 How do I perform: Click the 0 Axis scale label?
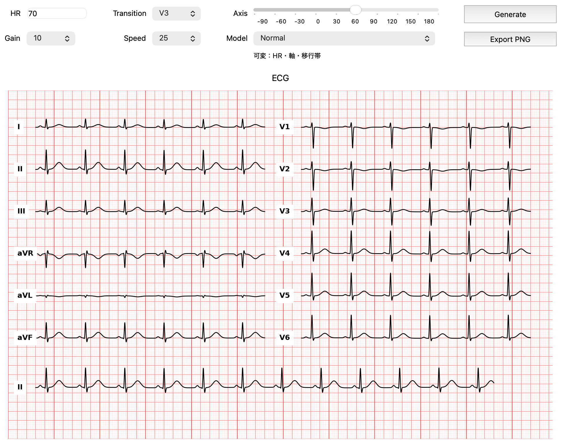pyautogui.click(x=318, y=21)
